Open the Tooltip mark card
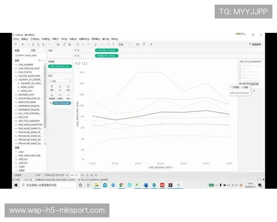 pos(60,95)
